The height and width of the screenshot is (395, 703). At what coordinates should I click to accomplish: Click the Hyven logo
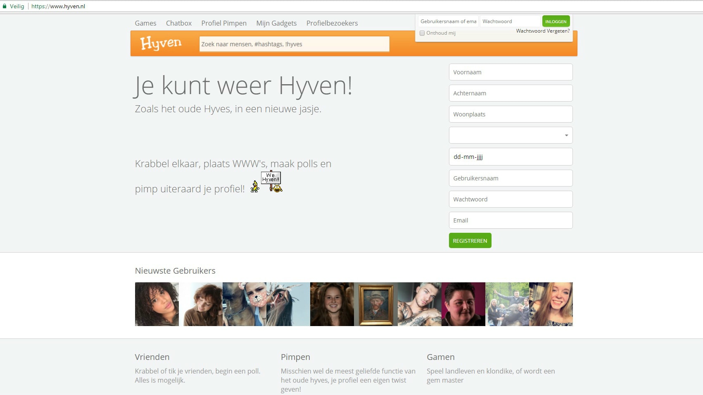coord(161,43)
